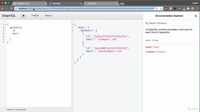Open the Query root type link
The height and width of the screenshot is (112, 200).
coord(156,47)
